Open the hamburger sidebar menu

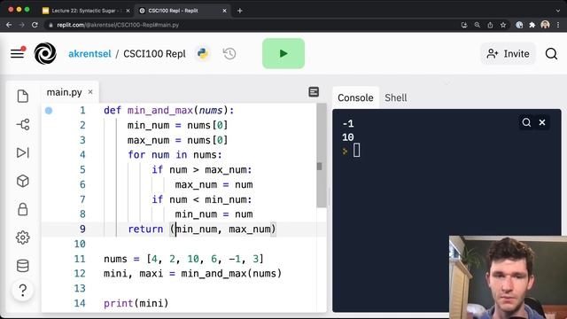click(x=17, y=53)
